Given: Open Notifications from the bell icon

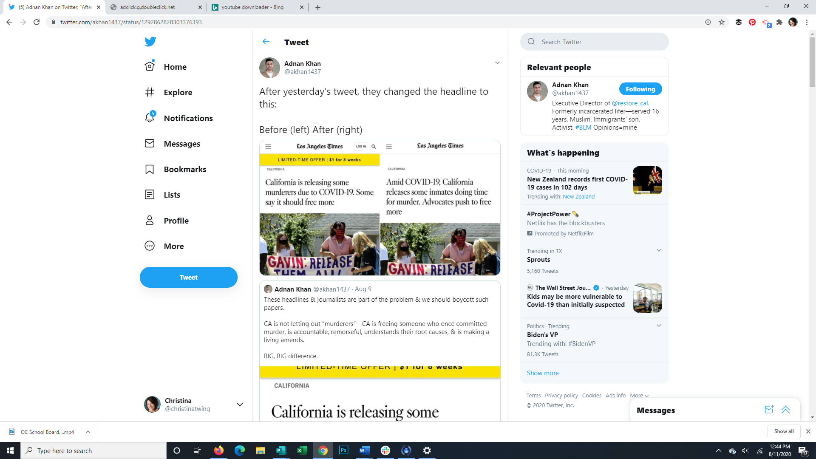Looking at the screenshot, I should [150, 118].
